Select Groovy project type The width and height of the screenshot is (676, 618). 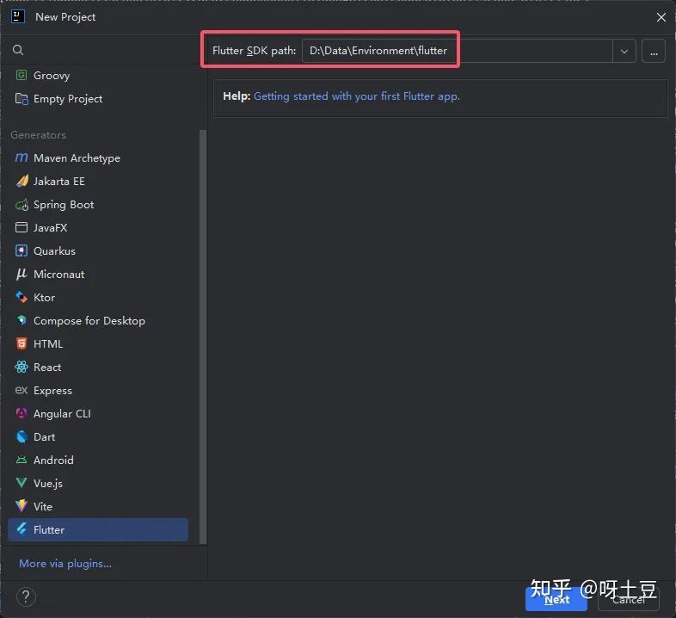click(x=98, y=75)
